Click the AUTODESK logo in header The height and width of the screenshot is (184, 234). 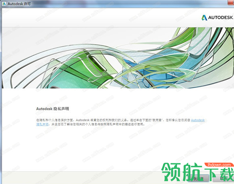(217, 17)
